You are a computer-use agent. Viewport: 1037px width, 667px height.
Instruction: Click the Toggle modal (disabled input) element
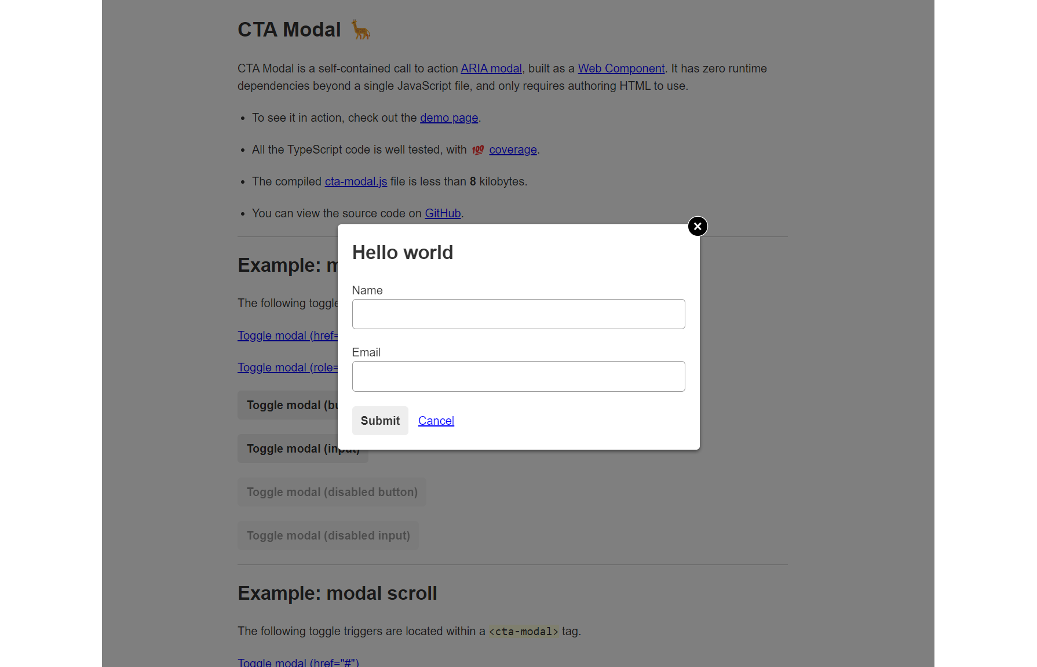coord(328,535)
